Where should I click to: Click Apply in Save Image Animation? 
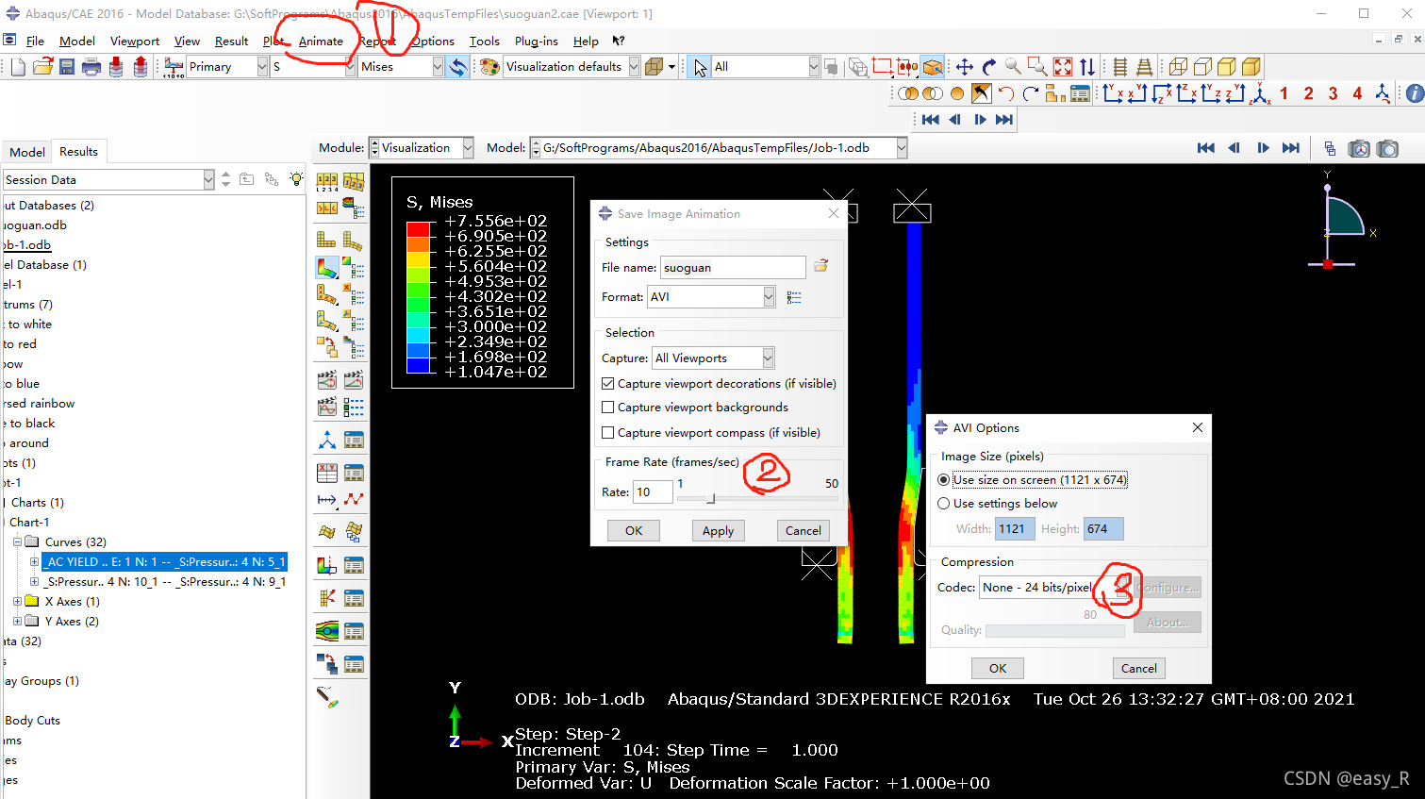pyautogui.click(x=718, y=531)
